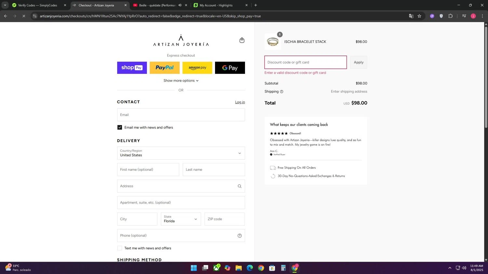Open the shopping bag cart icon
Screen dimensions: 488x274
[242, 40]
